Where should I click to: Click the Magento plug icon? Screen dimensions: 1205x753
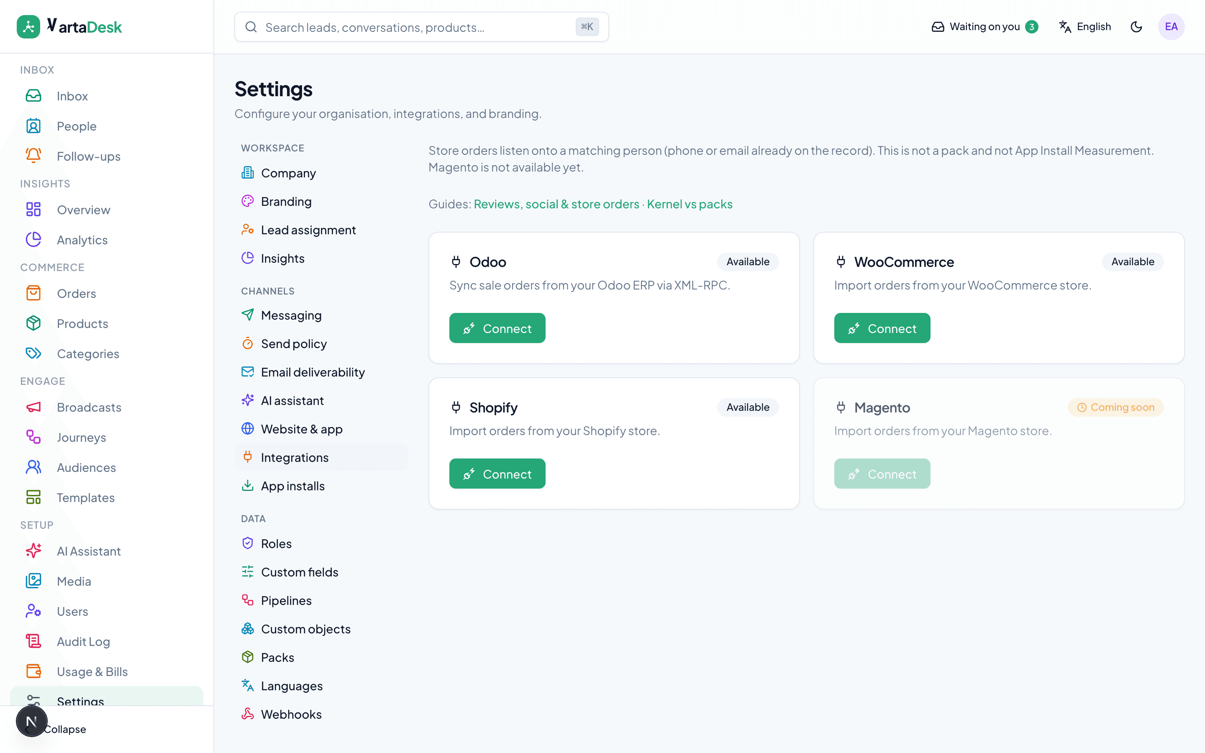841,407
